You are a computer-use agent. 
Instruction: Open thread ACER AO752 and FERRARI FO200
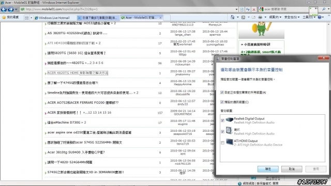click(x=83, y=102)
